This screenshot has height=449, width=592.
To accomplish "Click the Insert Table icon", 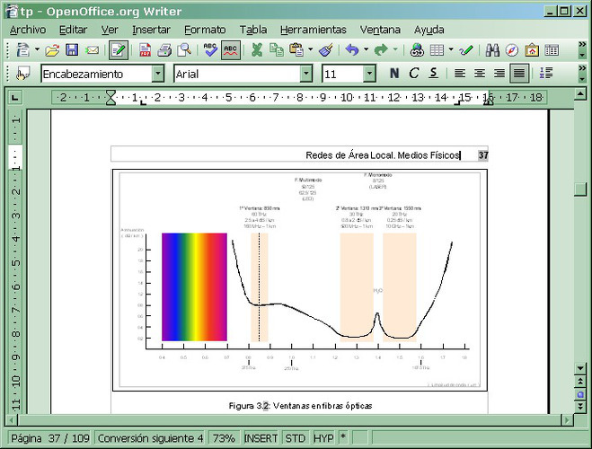I will (437, 50).
